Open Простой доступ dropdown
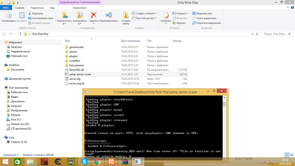This screenshot has height=166, width=295. 144,18
